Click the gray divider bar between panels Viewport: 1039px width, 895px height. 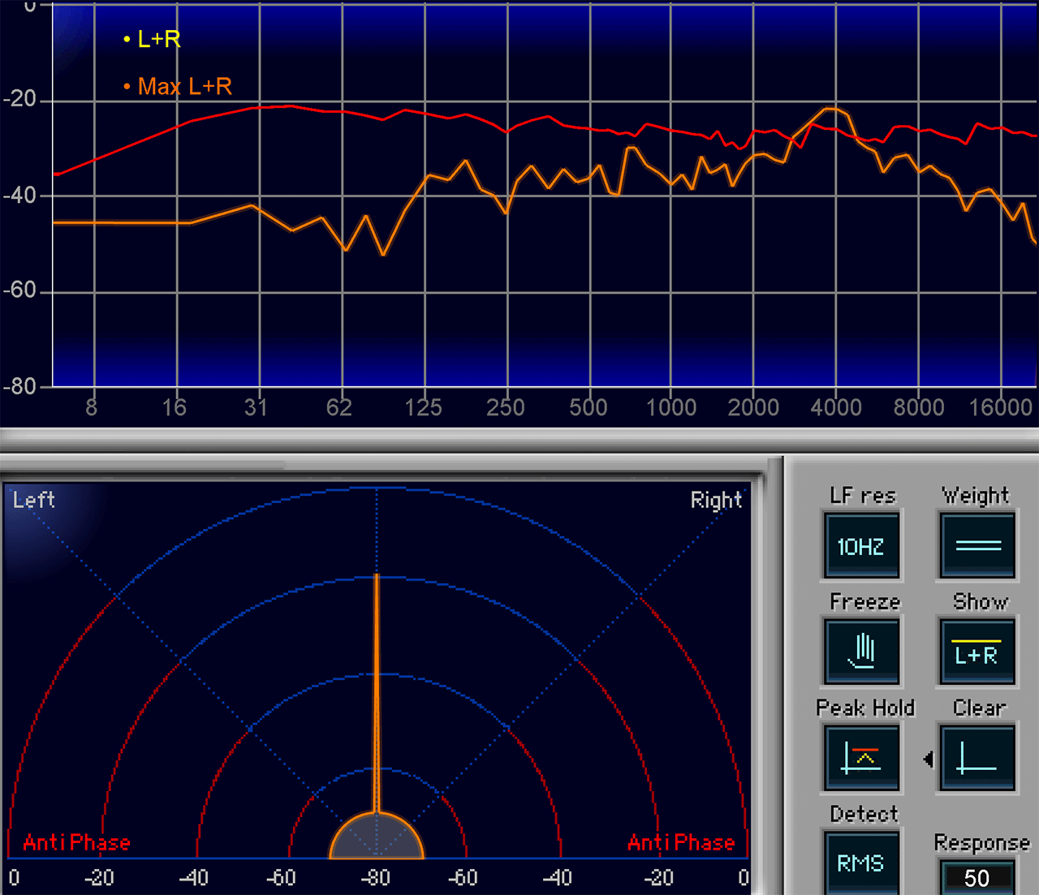[519, 441]
